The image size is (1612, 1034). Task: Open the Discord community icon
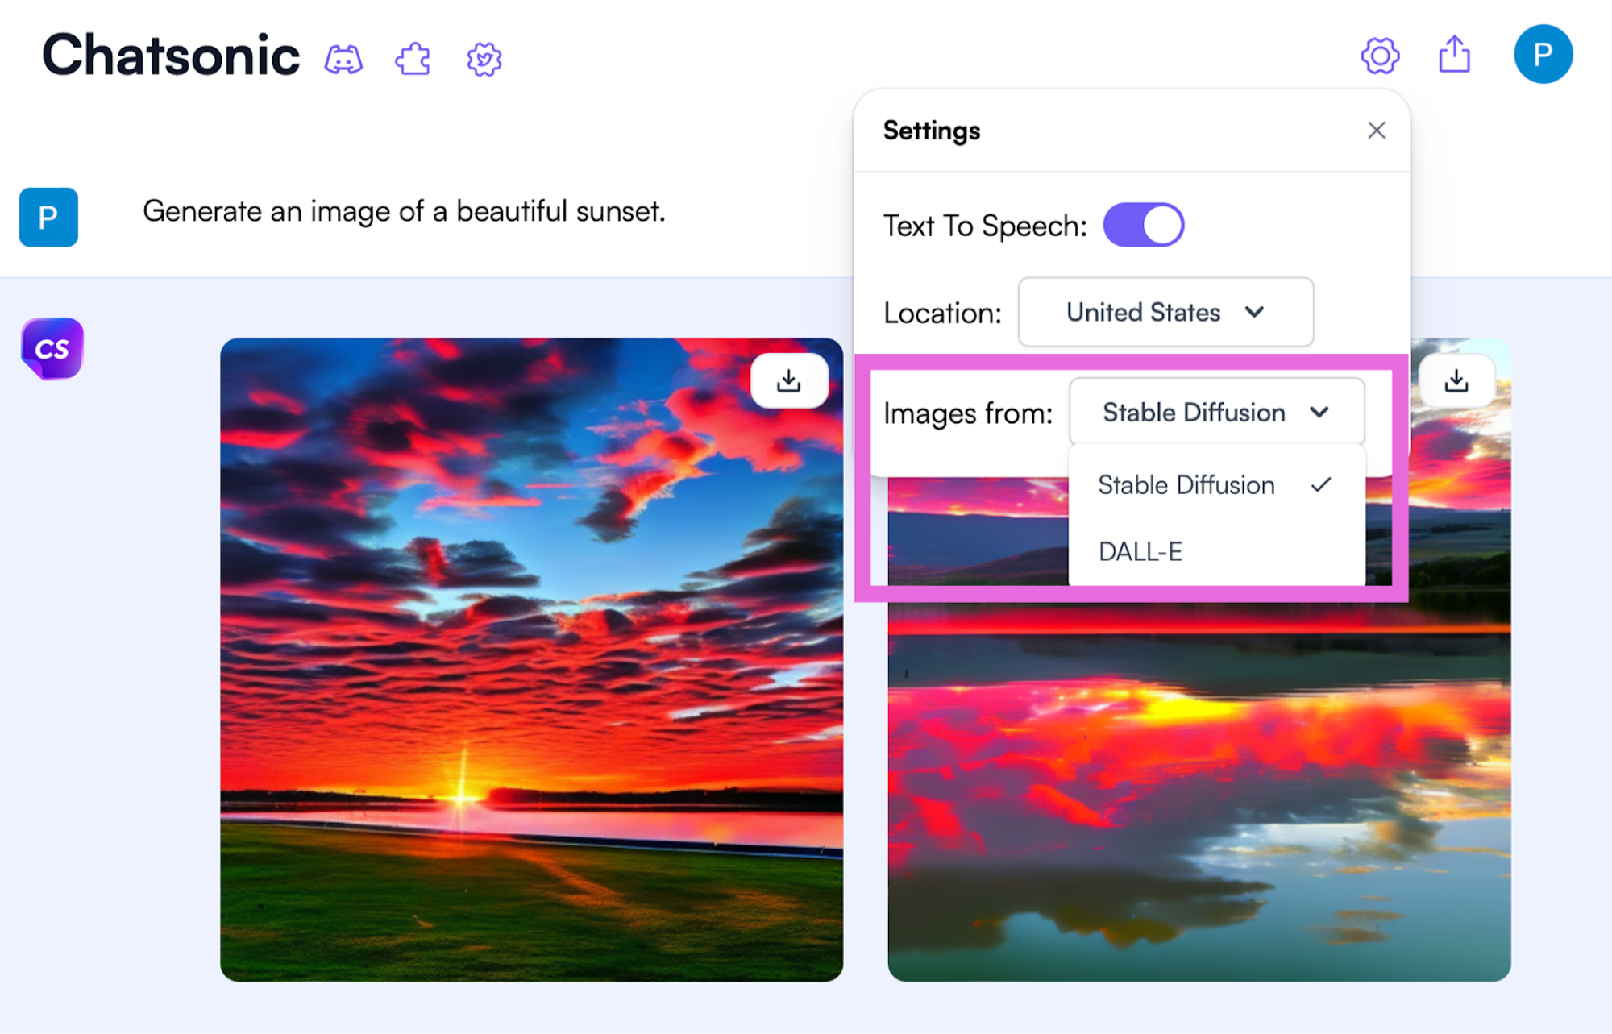pyautogui.click(x=345, y=56)
